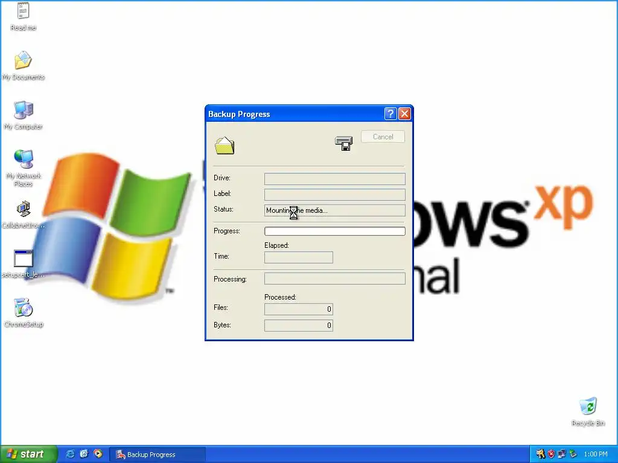The image size is (618, 463).
Task: Click the first system tray icon
Action: tap(540, 454)
